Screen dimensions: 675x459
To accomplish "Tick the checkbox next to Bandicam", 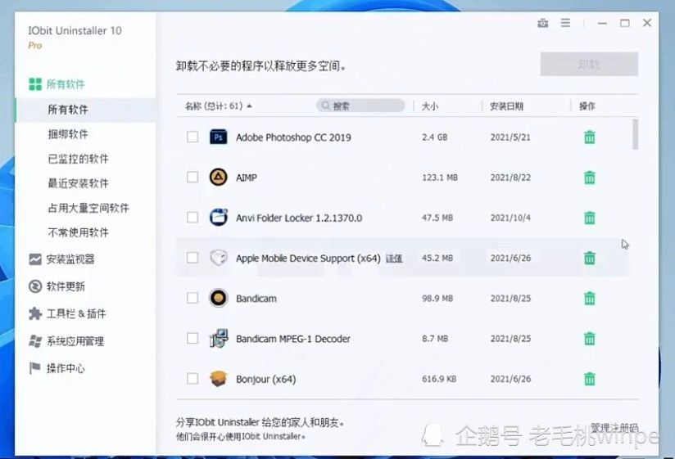I will (x=193, y=299).
